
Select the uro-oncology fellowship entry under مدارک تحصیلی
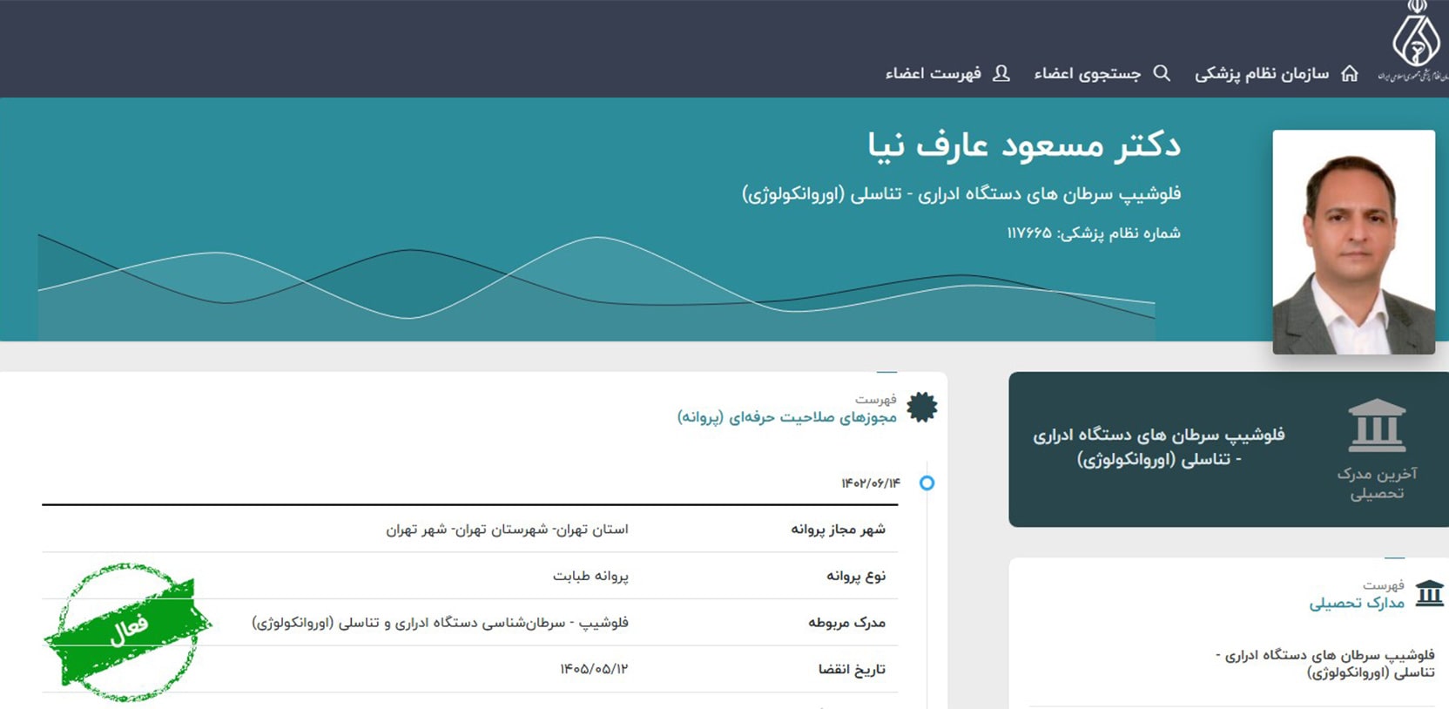pyautogui.click(x=1324, y=664)
